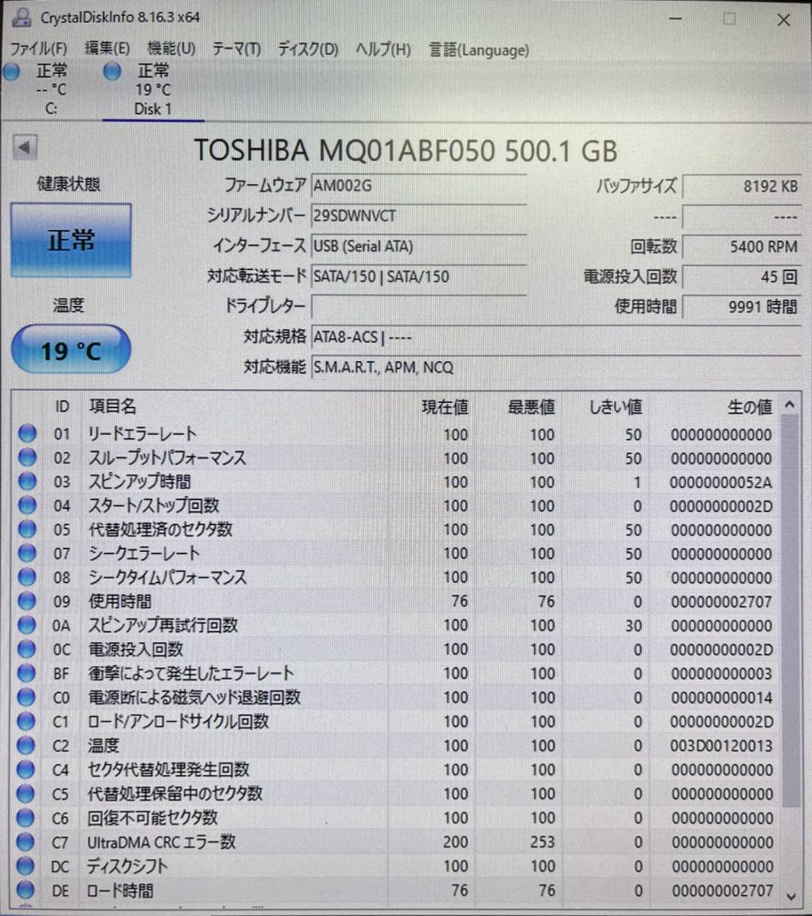
Task: Click the status icon for row 05 代替処理済のセクタ数
Action: click(x=27, y=530)
